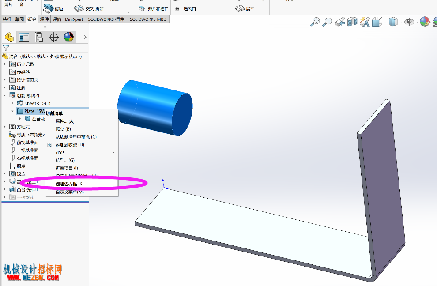
Task: Select 平板型式 flat pattern item
Action: (x=22, y=197)
